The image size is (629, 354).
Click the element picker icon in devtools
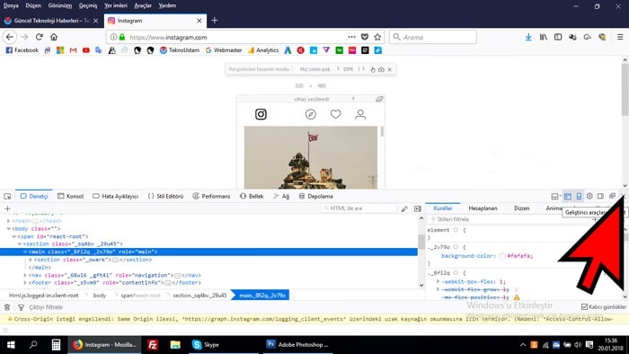[x=7, y=197]
